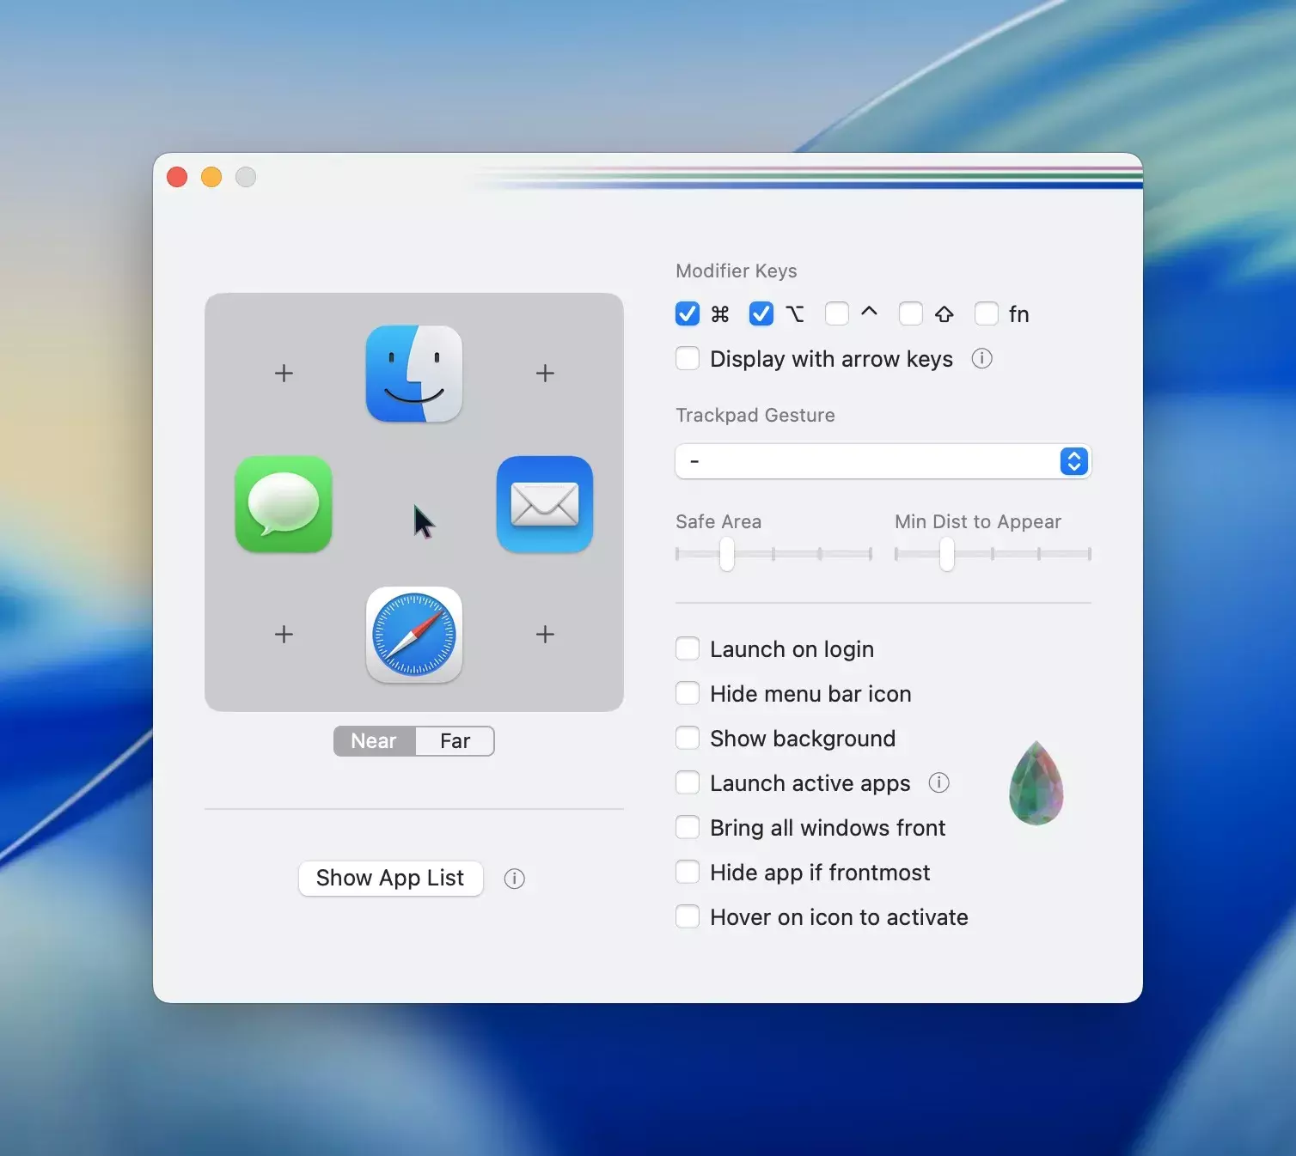The image size is (1296, 1156).
Task: Click the opal gem teardrop icon
Action: (x=1036, y=783)
